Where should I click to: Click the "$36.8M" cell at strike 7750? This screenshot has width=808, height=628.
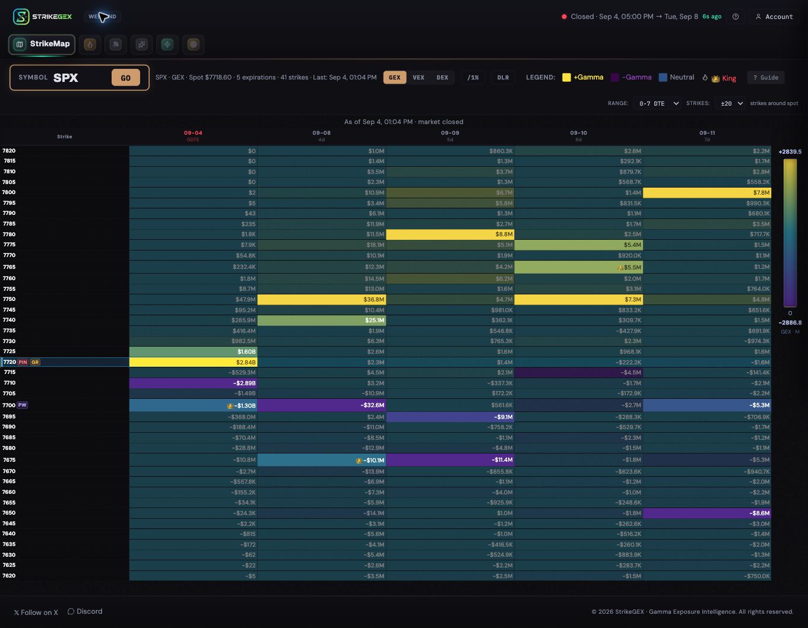(322, 300)
